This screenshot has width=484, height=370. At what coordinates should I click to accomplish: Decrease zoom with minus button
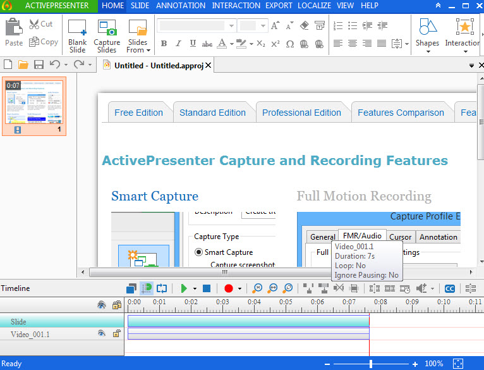pyautogui.click(x=327, y=364)
